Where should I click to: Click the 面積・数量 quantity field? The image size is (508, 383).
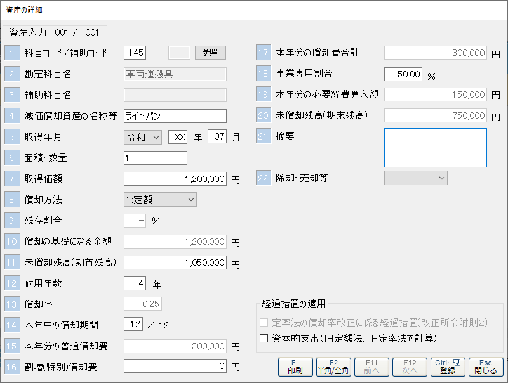tap(156, 158)
